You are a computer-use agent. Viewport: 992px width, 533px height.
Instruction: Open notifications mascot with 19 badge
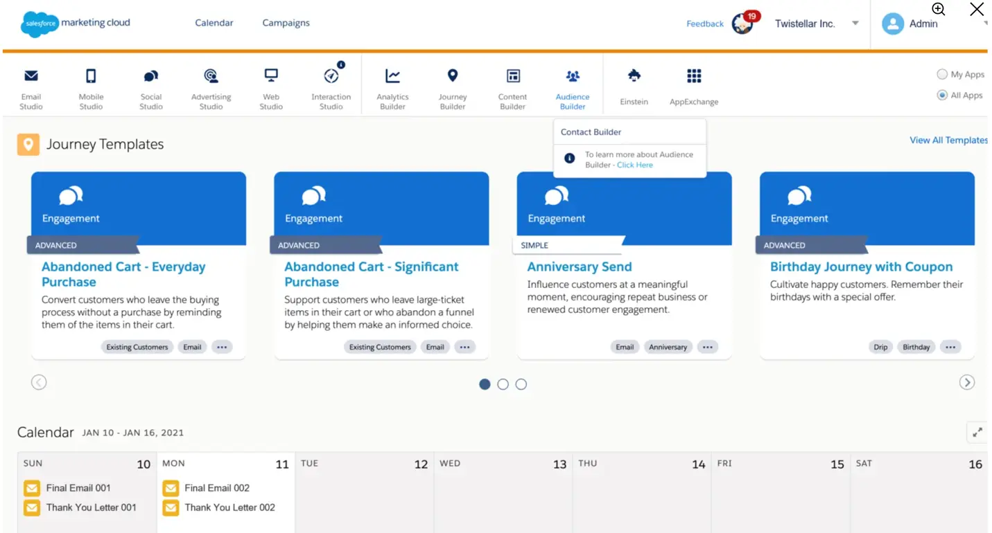pyautogui.click(x=745, y=23)
